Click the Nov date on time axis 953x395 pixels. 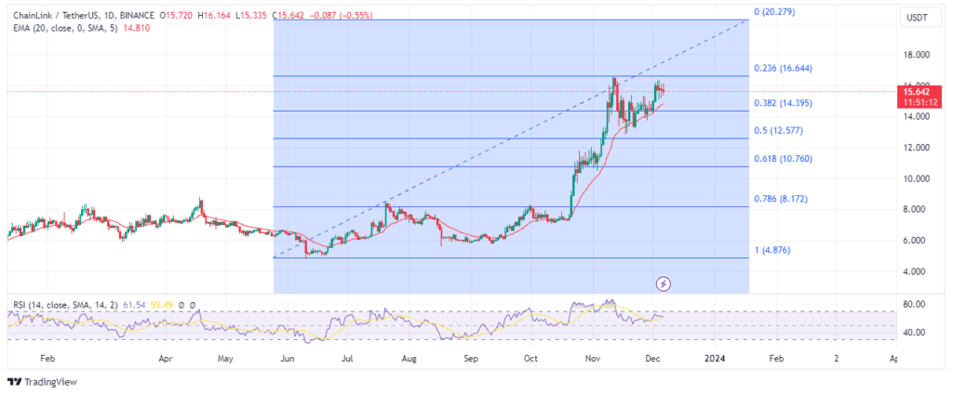coord(594,359)
